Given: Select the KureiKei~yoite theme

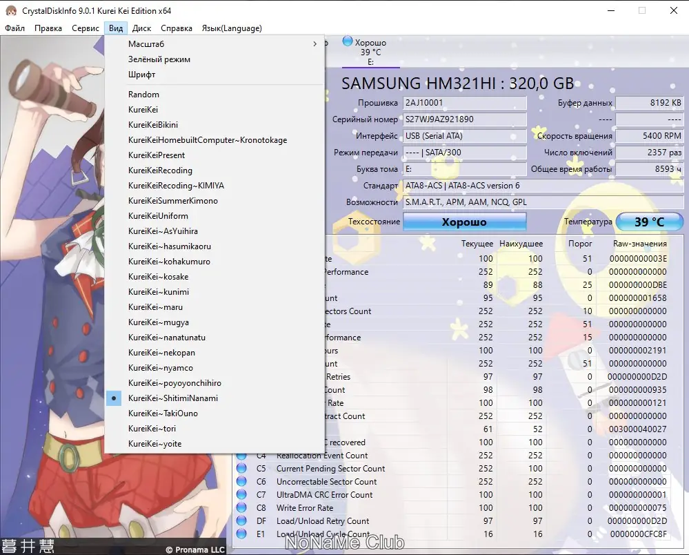Looking at the screenshot, I should point(214,444).
